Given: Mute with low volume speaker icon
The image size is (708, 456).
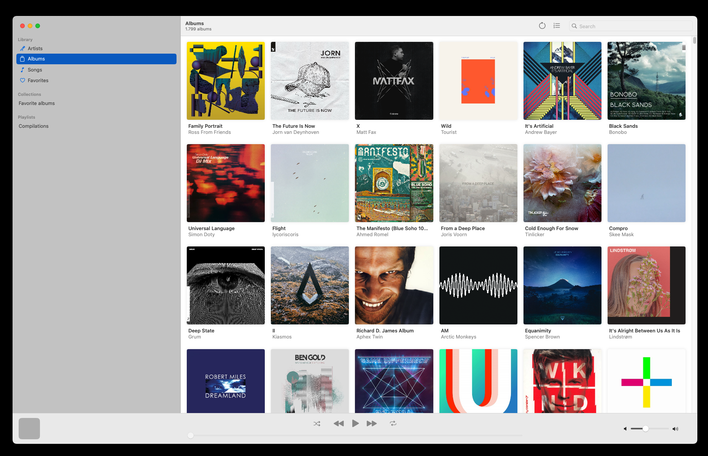Looking at the screenshot, I should tap(625, 429).
